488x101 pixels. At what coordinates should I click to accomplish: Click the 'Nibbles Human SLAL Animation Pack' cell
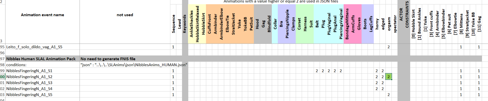42,59
